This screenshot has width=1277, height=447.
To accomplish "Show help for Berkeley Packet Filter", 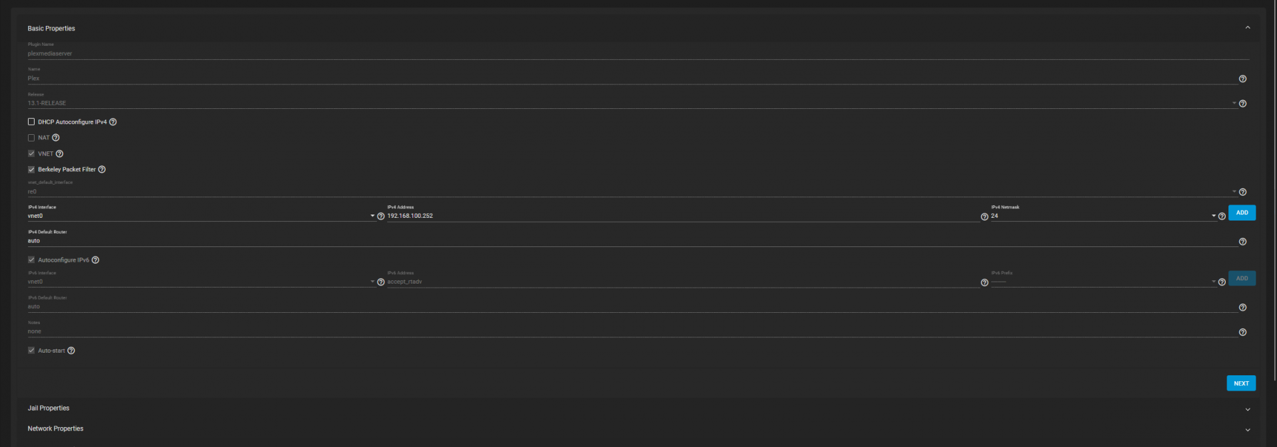I will coord(102,170).
